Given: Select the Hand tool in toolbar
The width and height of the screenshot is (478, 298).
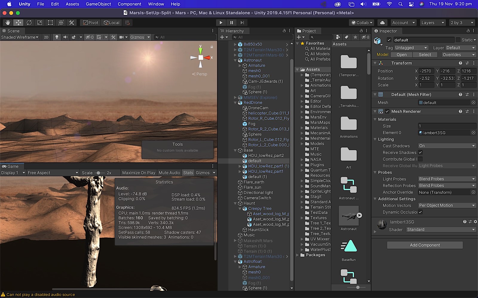Looking at the screenshot, I should coord(8,23).
